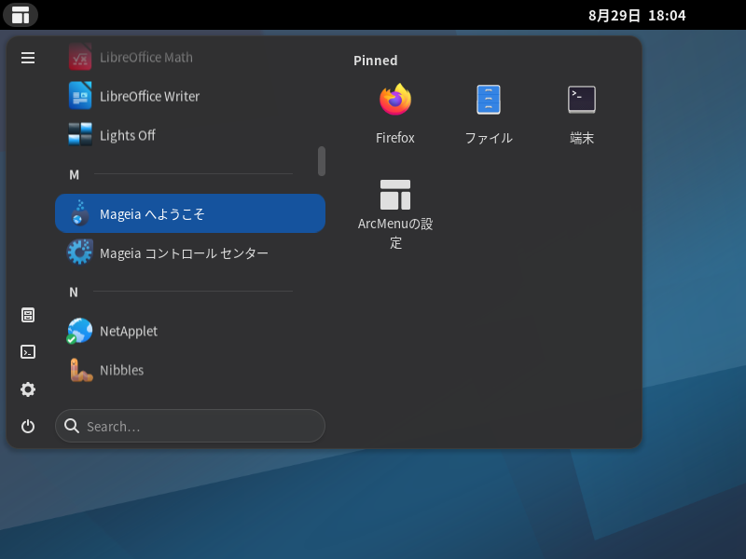Viewport: 746px width, 559px height.
Task: Launch NetApplet
Action: (x=190, y=331)
